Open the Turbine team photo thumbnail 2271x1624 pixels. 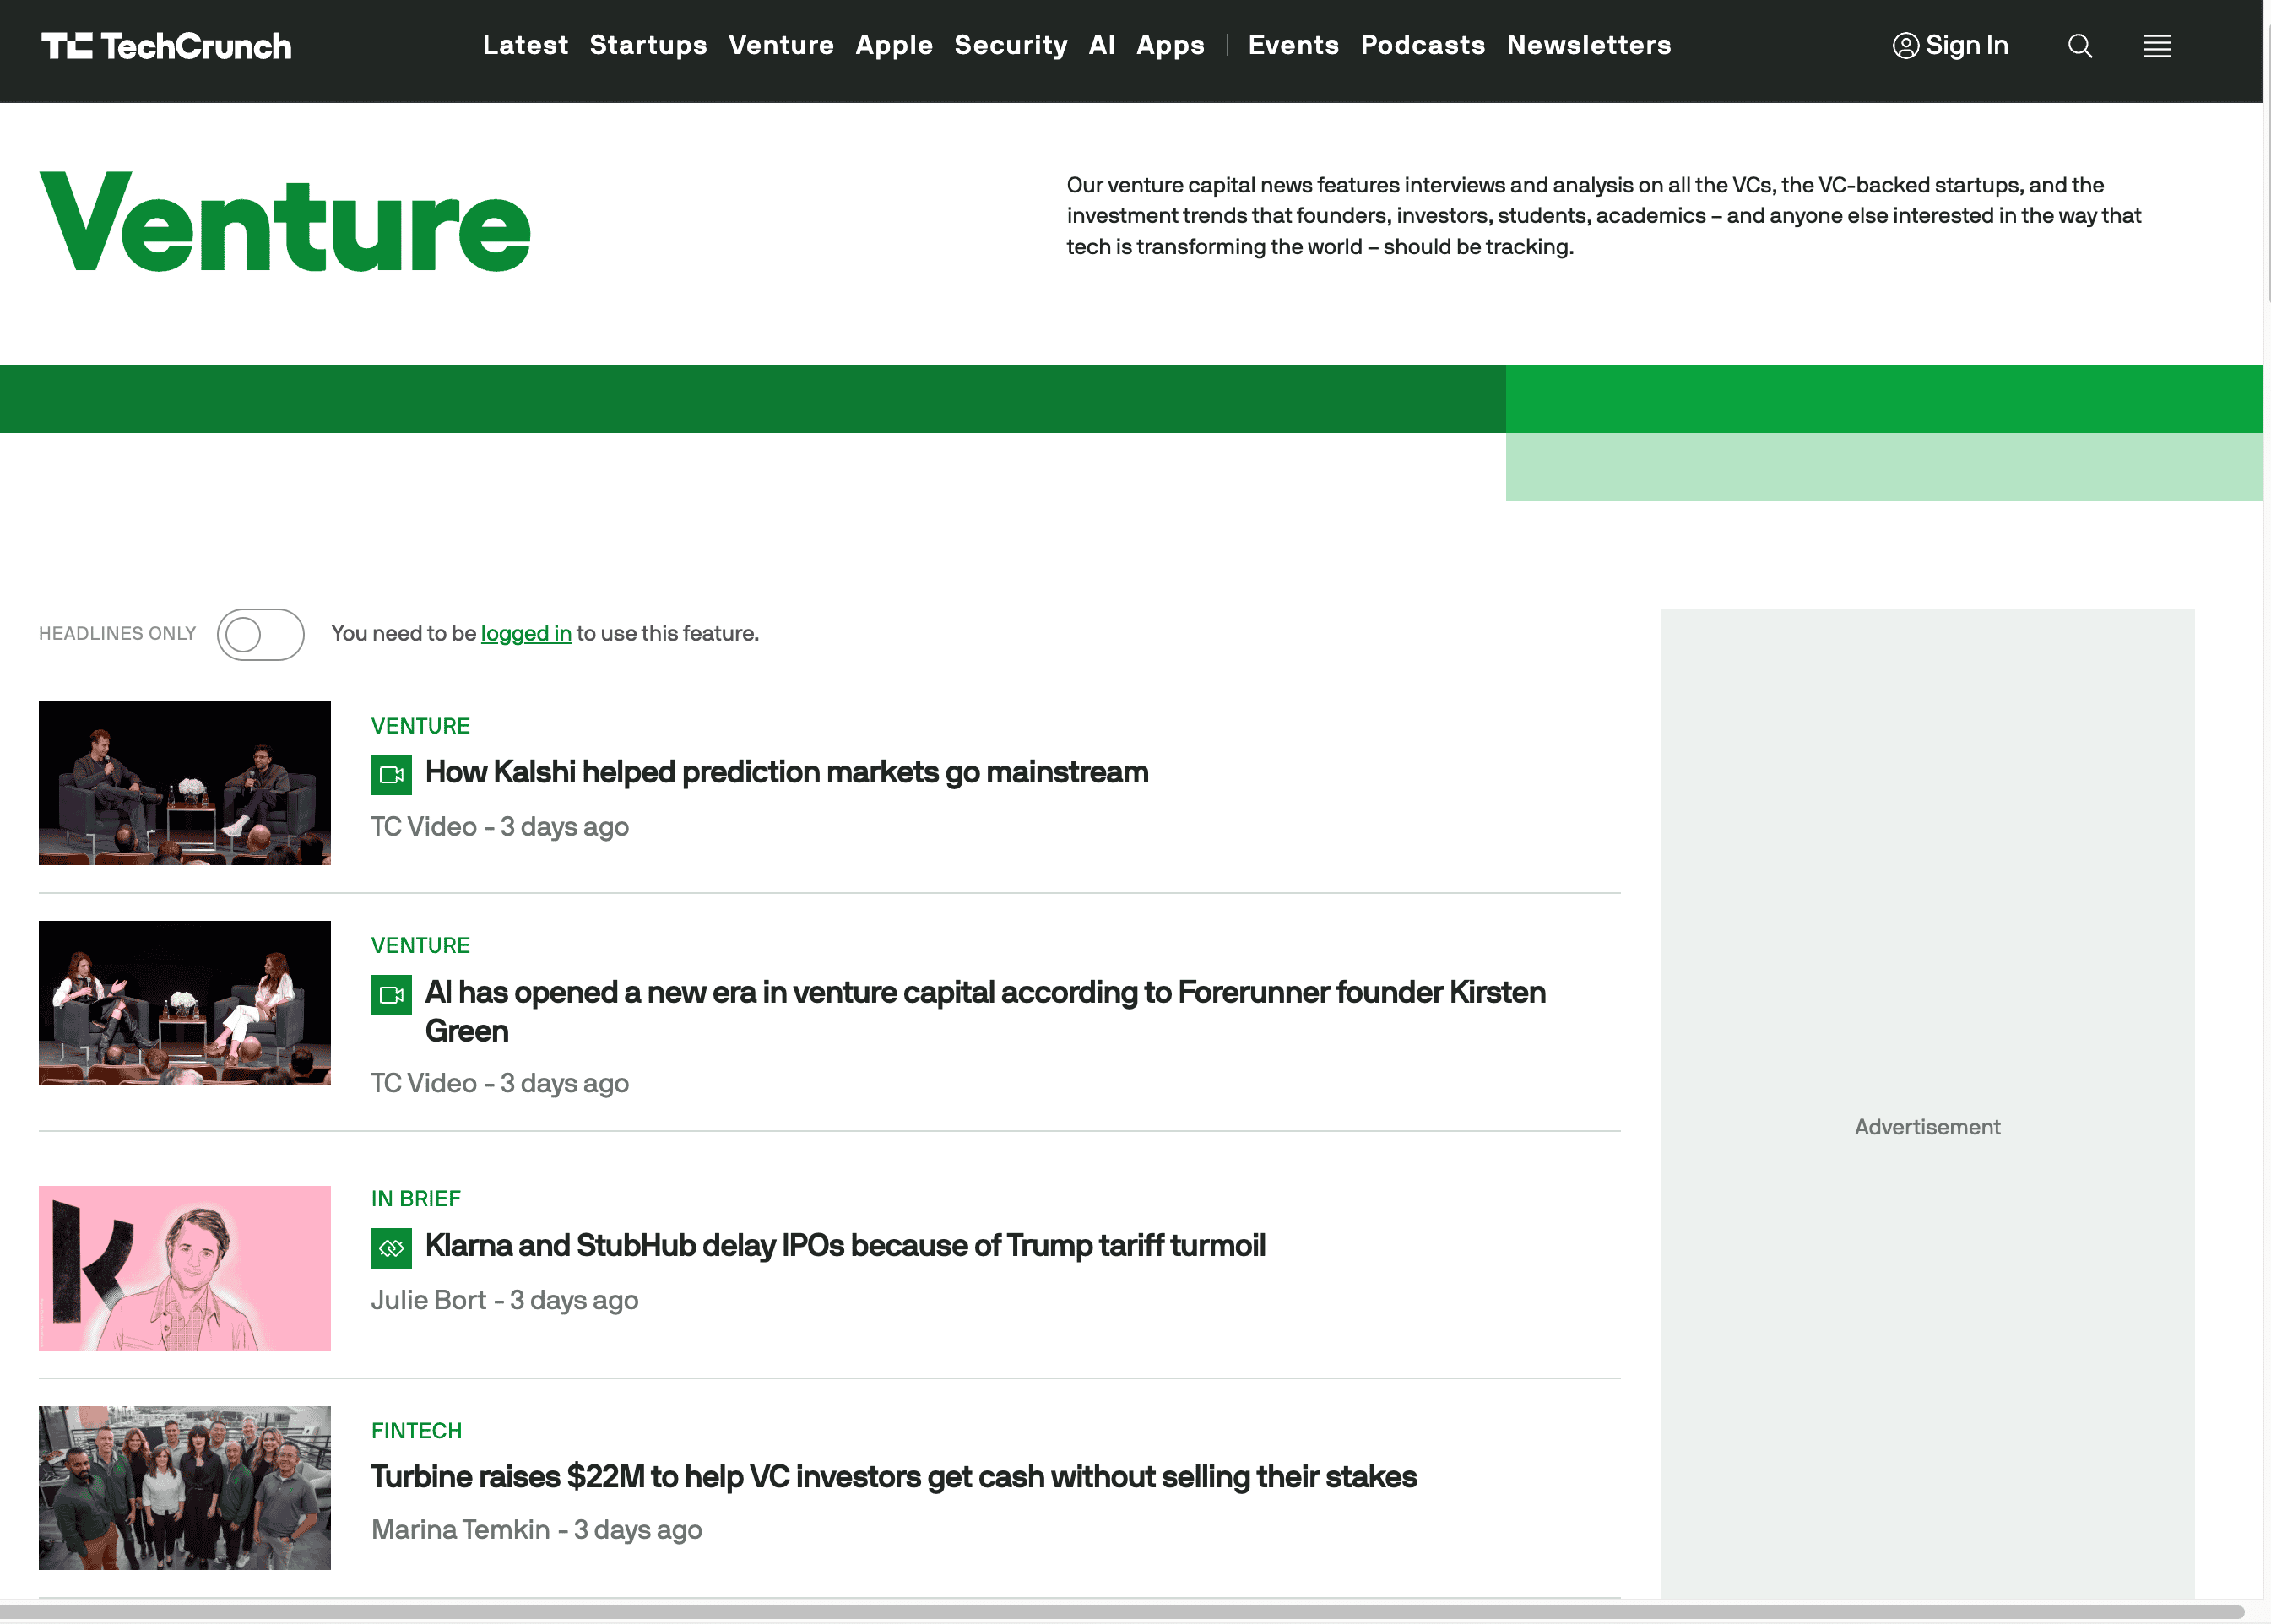pyautogui.click(x=184, y=1488)
